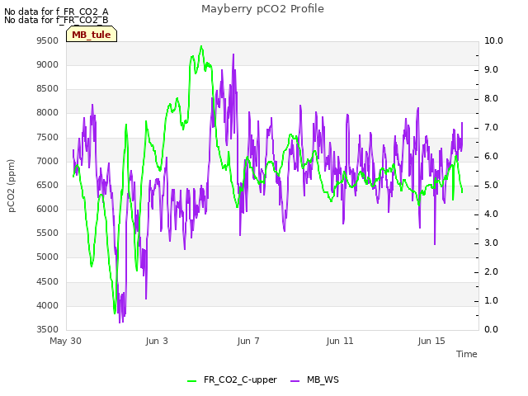Click the 9000 left axis value
Screen dimensions: 528x396
[48, 64]
